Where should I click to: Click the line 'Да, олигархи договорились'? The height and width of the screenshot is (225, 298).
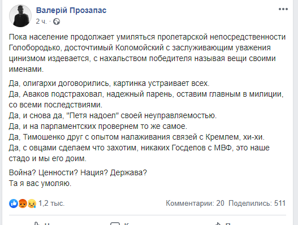point(109,84)
